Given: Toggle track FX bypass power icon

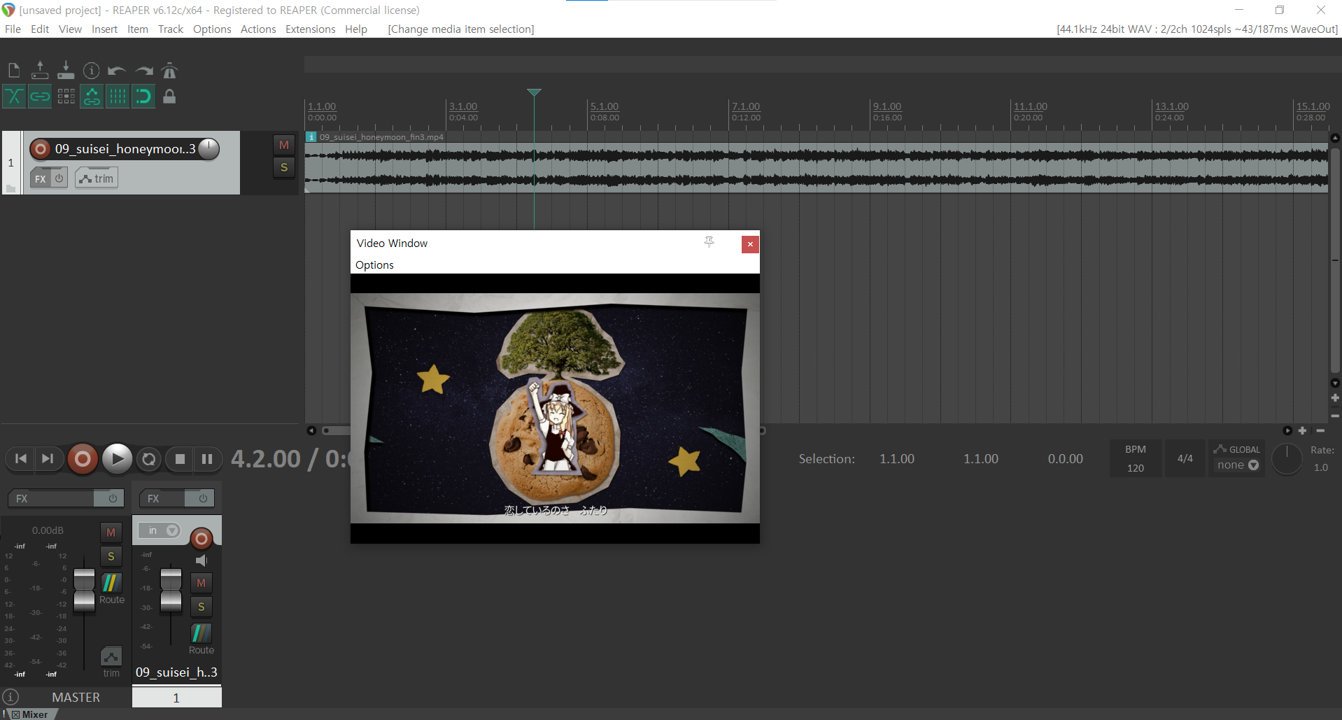Looking at the screenshot, I should coord(59,178).
